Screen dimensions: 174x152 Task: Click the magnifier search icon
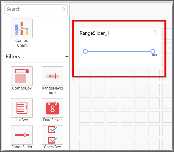pos(64,10)
